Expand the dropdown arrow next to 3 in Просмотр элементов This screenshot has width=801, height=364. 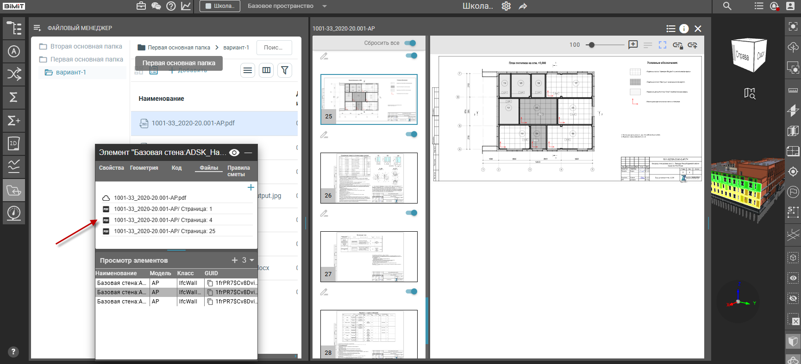tap(252, 260)
